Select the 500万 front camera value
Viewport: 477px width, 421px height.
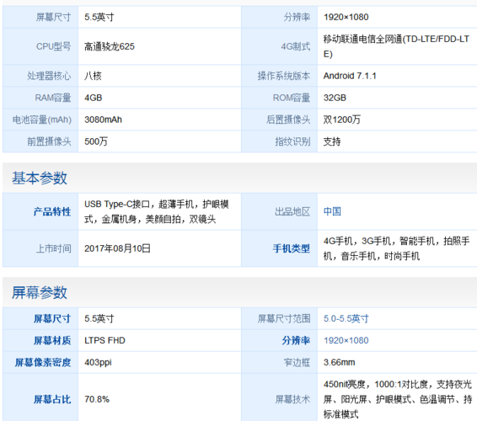[96, 141]
